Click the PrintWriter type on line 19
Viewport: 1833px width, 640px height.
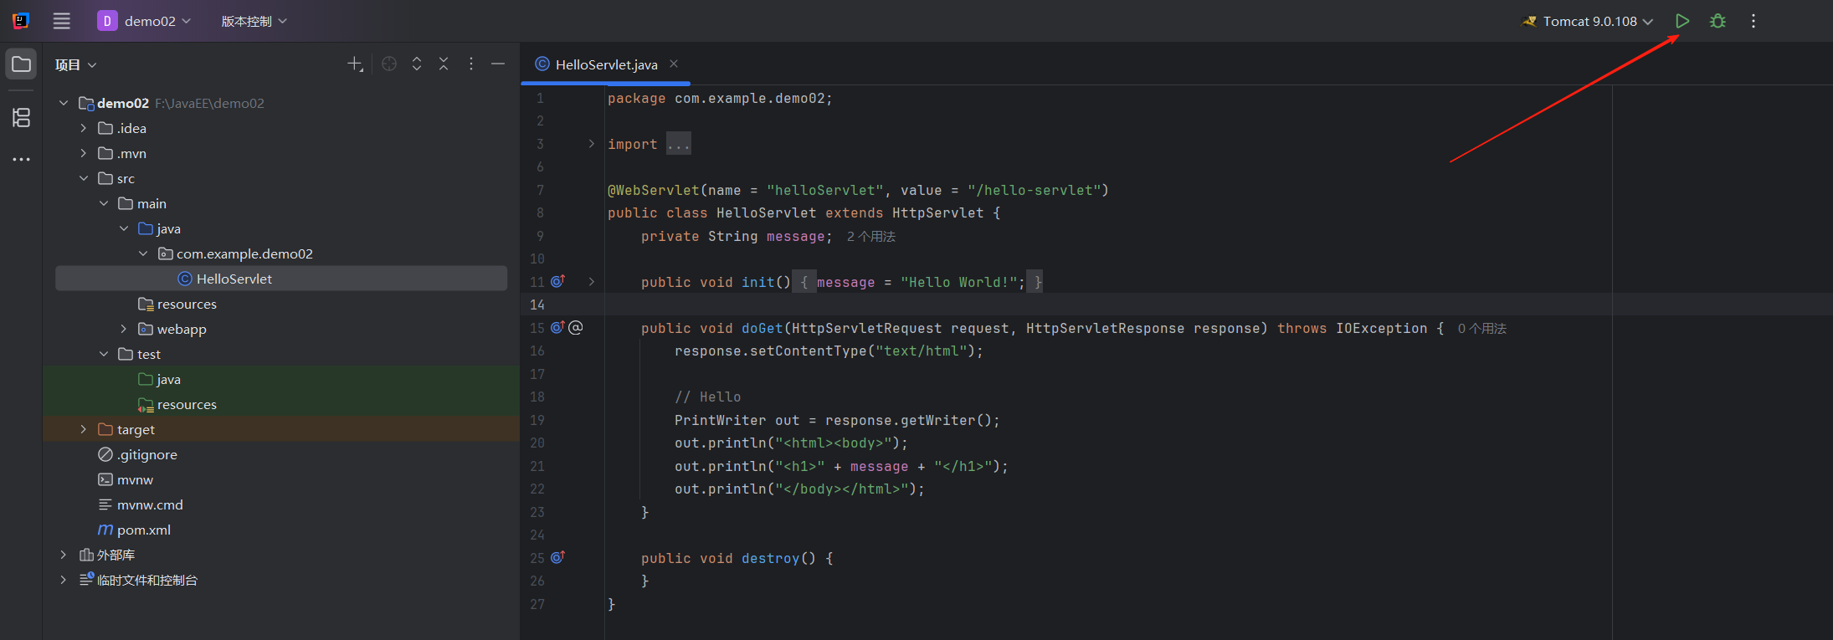(x=721, y=421)
